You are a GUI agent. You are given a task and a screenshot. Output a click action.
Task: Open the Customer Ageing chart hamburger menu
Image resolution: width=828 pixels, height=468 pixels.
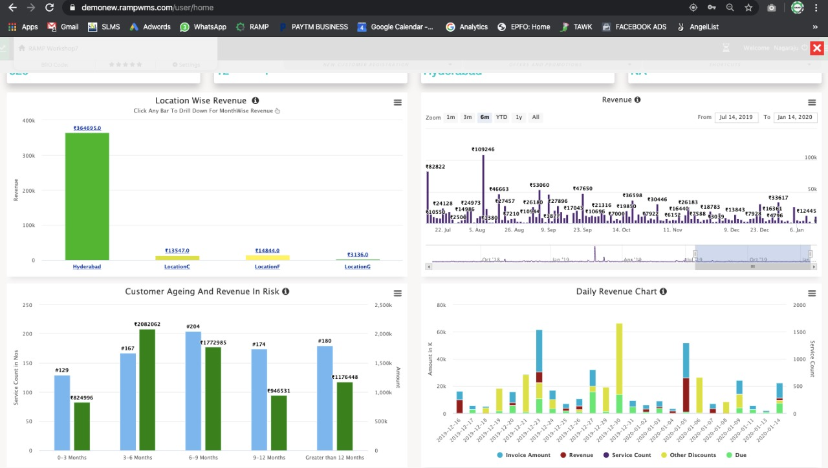point(397,293)
